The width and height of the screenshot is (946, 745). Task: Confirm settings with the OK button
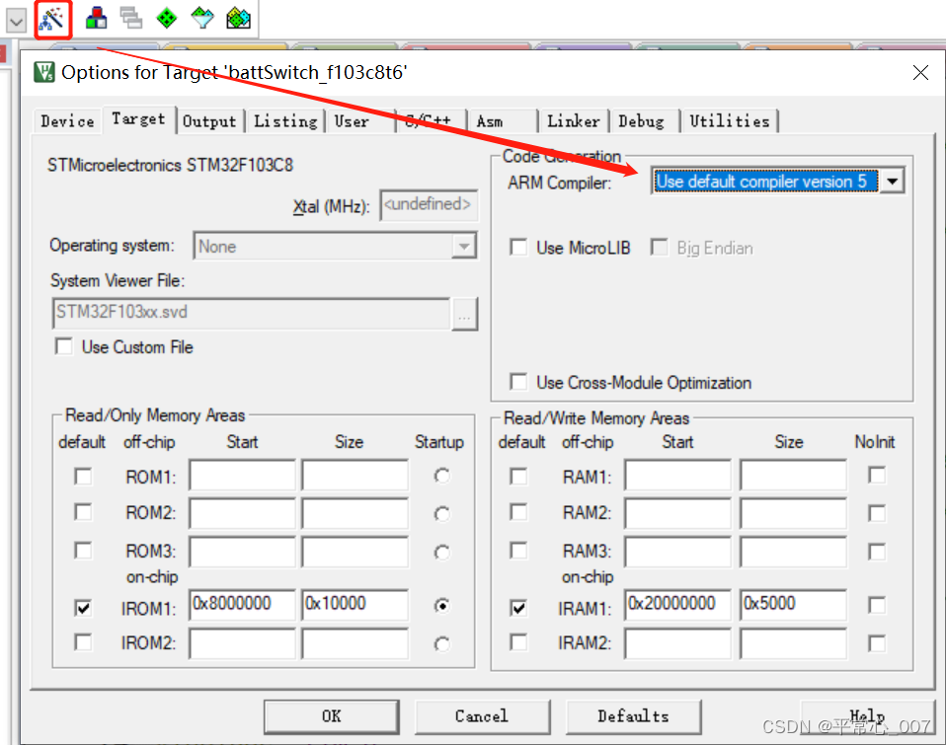coord(331,716)
